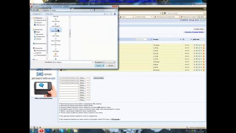Viewport: 236px width, 133px height.
Task: Open the arrow beside the Открыть button
Action: 103,65
